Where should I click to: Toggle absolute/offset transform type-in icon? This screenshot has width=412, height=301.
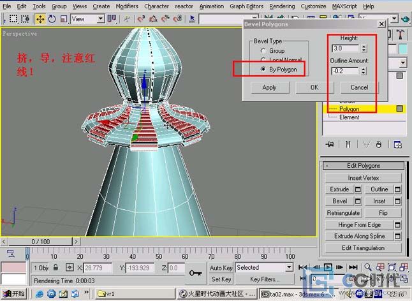click(x=70, y=268)
